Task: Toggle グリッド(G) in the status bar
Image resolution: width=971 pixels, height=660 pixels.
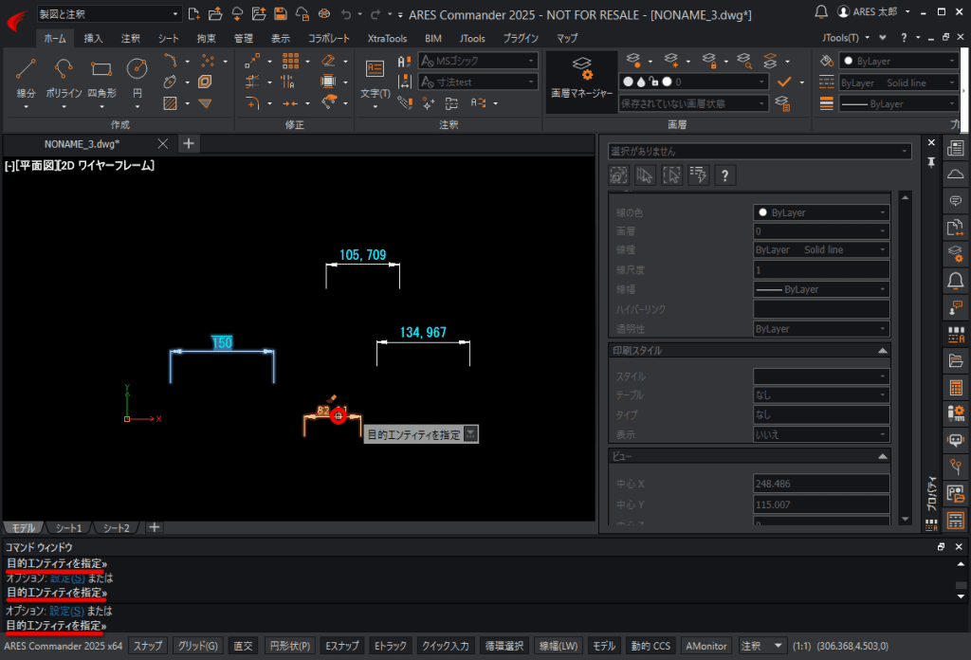Action: click(197, 646)
